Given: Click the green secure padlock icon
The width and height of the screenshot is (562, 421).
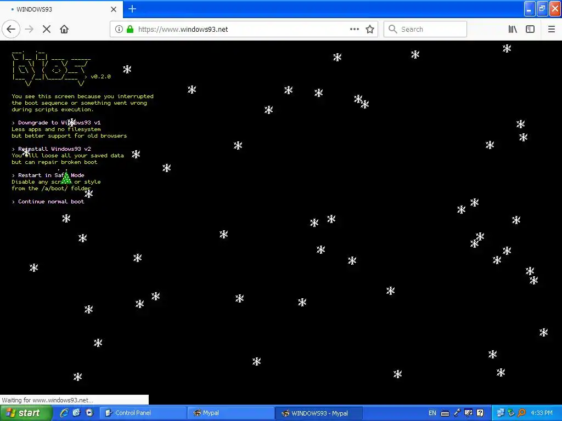Looking at the screenshot, I should pyautogui.click(x=130, y=30).
